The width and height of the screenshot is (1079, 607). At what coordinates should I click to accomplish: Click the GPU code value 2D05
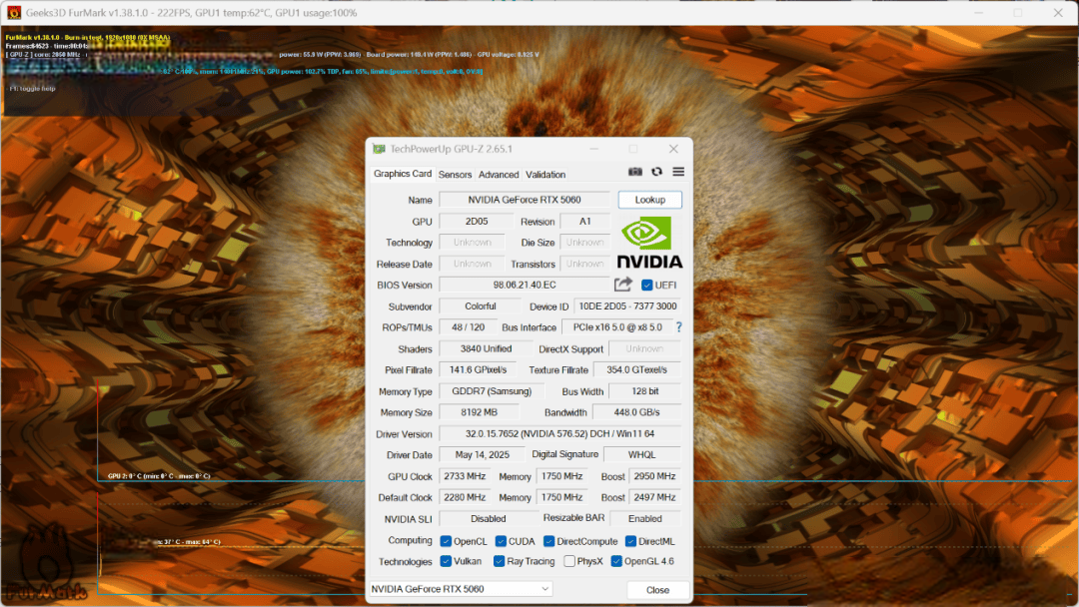pos(477,222)
